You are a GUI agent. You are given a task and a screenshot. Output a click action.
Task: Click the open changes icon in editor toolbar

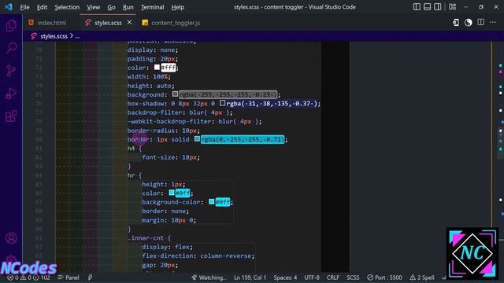456,23
